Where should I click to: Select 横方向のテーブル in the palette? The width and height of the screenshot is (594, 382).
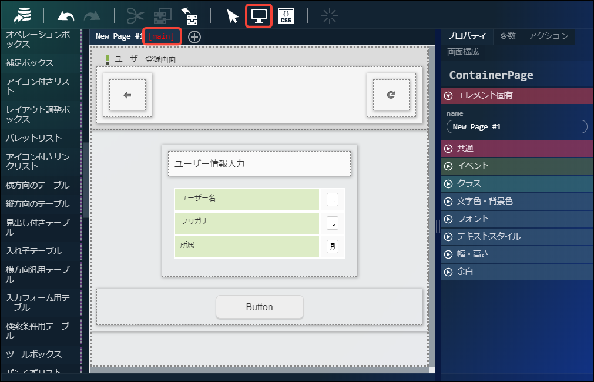click(x=41, y=185)
